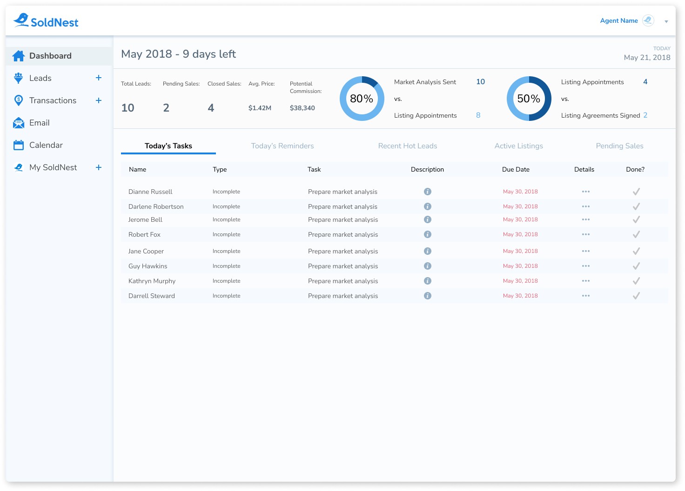Open details ellipsis for Kathryn Murphy
Viewport: 685px width, 491px height.
(586, 281)
